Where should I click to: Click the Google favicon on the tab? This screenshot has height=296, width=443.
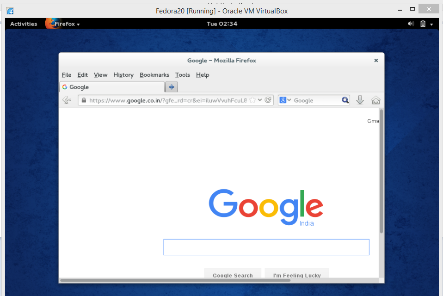point(65,87)
